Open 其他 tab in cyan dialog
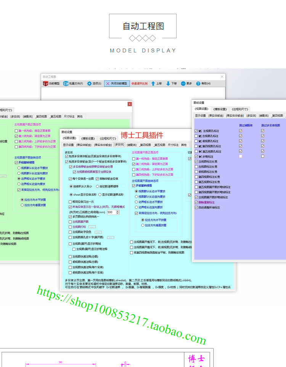The height and width of the screenshot is (367, 286). 184,145
